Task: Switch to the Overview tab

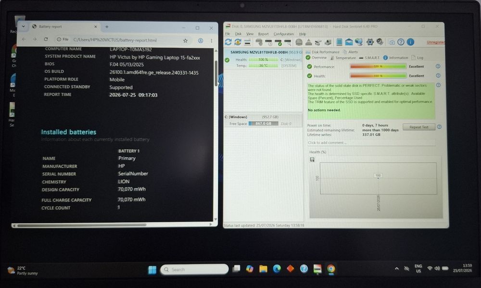Action: (316, 58)
